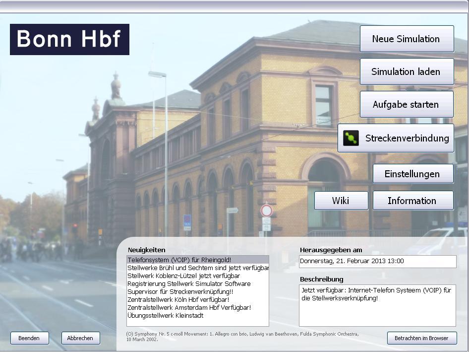Open the Simulation laden button

(407, 71)
